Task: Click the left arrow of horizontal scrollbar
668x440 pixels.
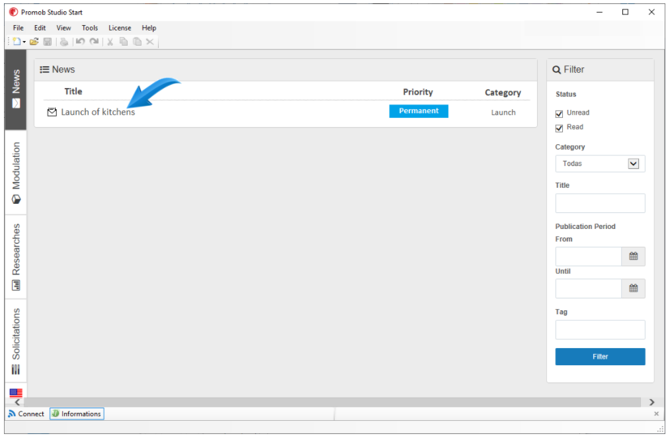Action: (17, 402)
